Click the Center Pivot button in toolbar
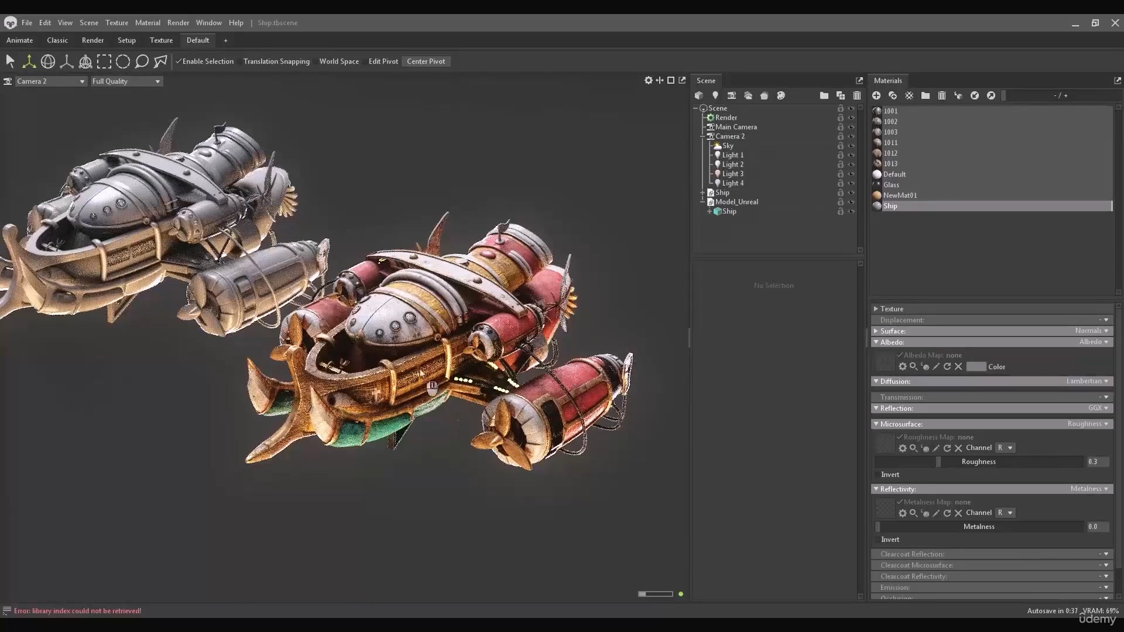The width and height of the screenshot is (1124, 632). pyautogui.click(x=426, y=61)
